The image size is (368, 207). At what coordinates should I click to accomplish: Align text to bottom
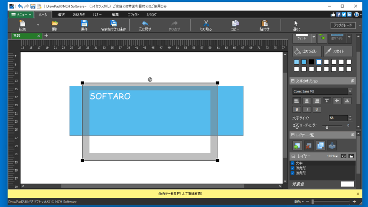point(347,101)
